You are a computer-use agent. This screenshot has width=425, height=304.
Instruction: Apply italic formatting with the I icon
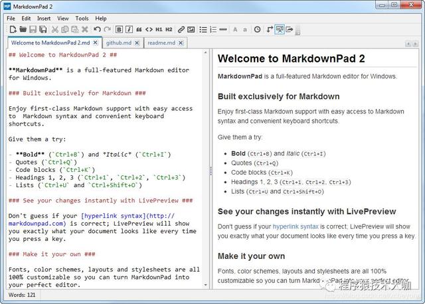click(x=129, y=29)
